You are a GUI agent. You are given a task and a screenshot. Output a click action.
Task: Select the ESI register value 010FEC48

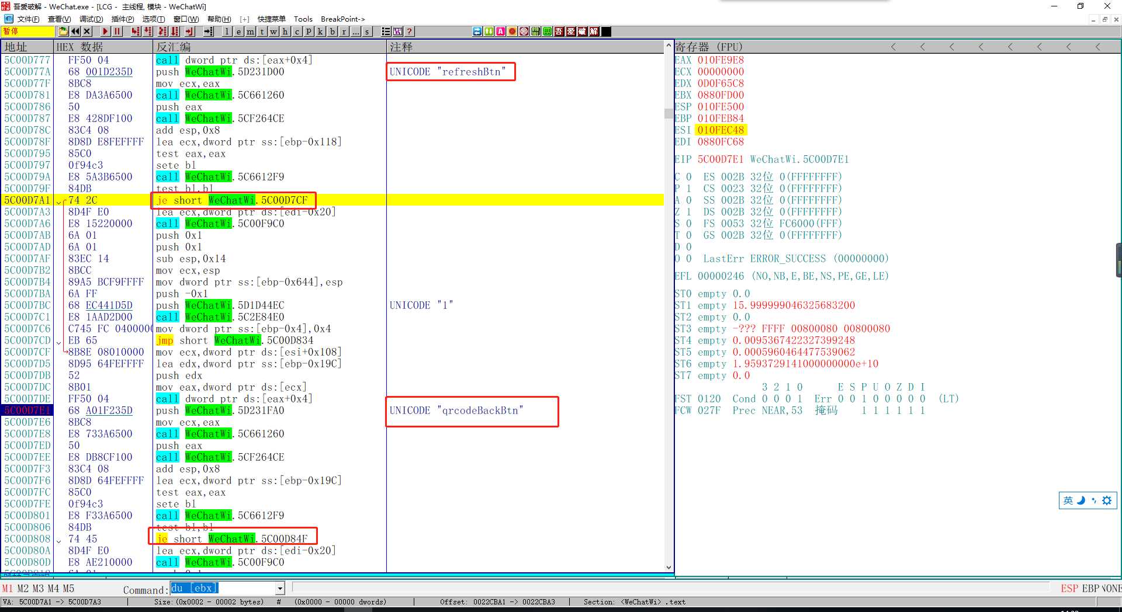click(x=721, y=130)
